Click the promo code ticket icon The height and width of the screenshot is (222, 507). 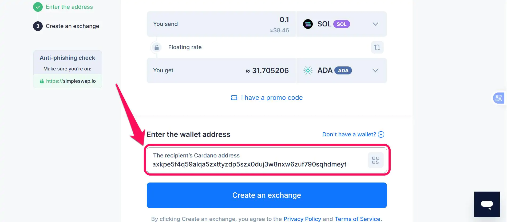tap(234, 98)
